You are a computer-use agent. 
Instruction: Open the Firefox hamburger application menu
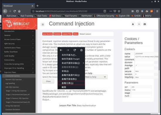[157, 11]
